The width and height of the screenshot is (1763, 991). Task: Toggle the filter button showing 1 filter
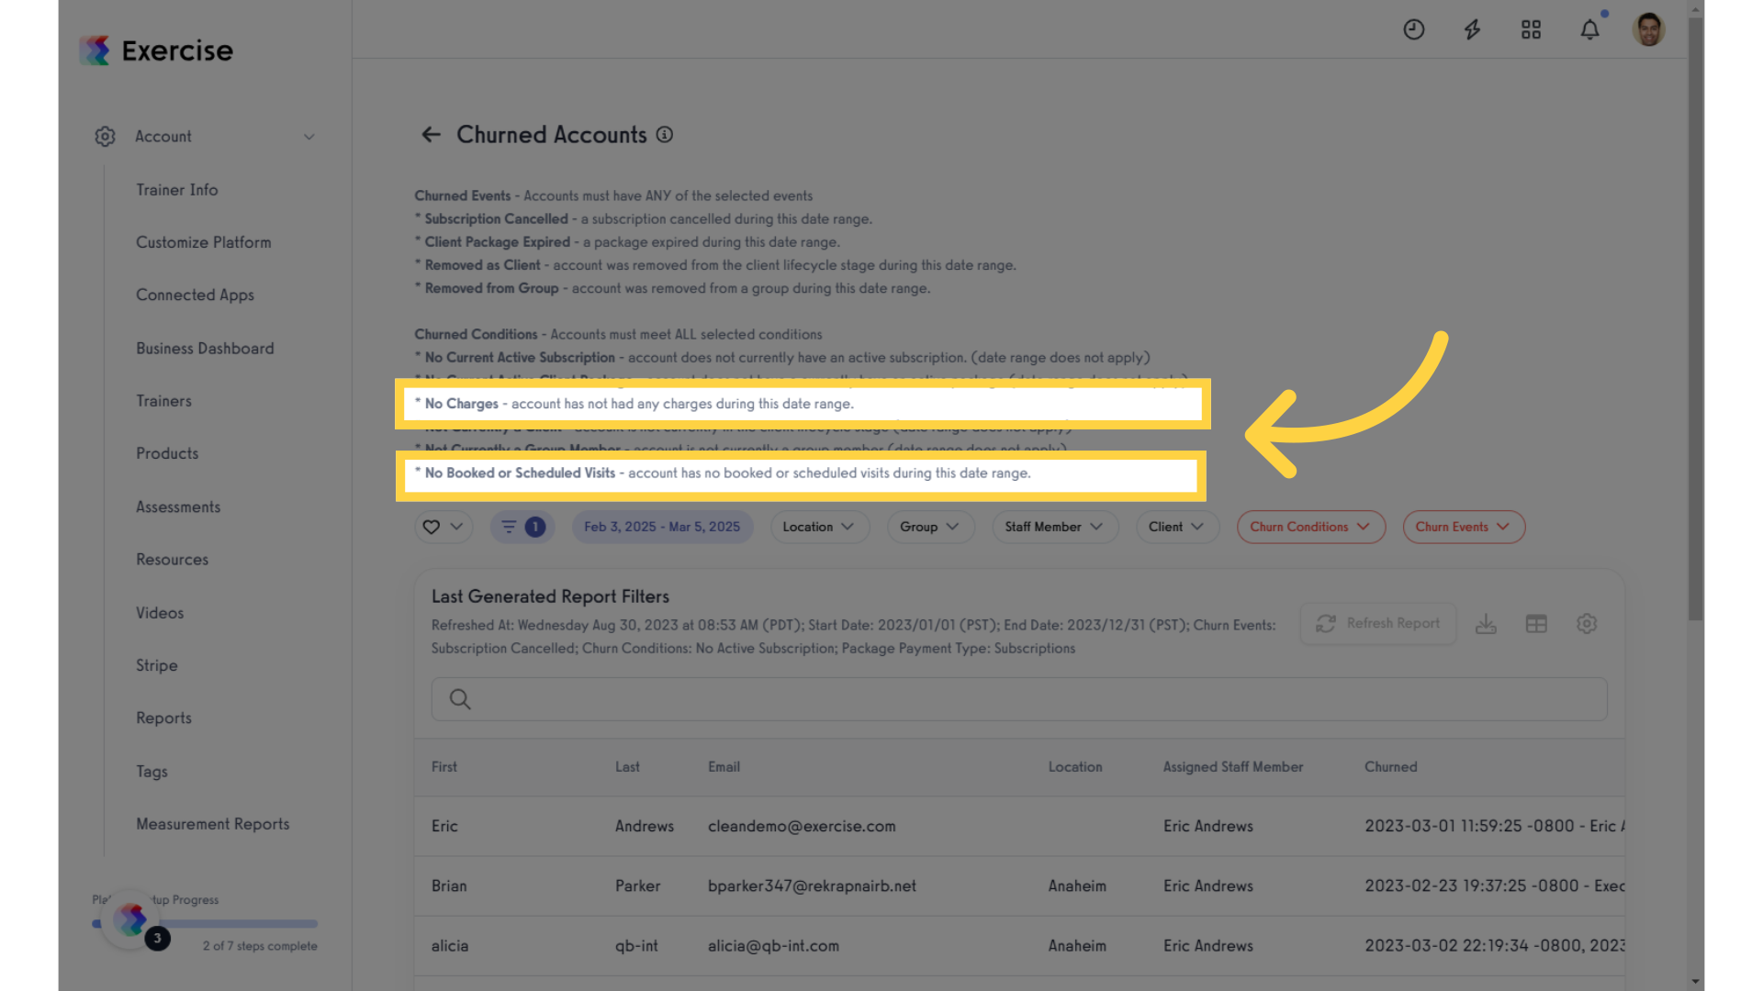point(522,527)
